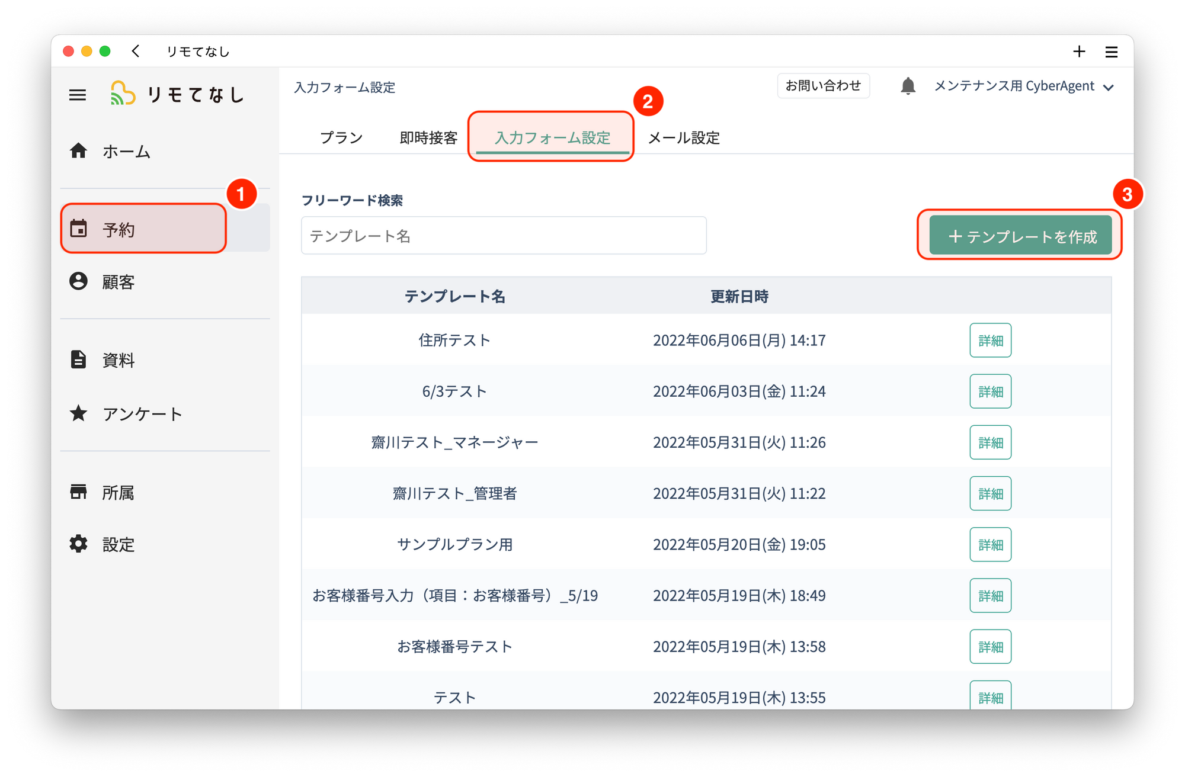The image size is (1185, 777).
Task: Click the リモてなし window title text
Action: [x=197, y=52]
